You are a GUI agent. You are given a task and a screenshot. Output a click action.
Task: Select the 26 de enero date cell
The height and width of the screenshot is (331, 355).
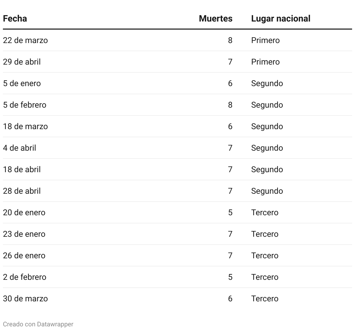(24, 255)
